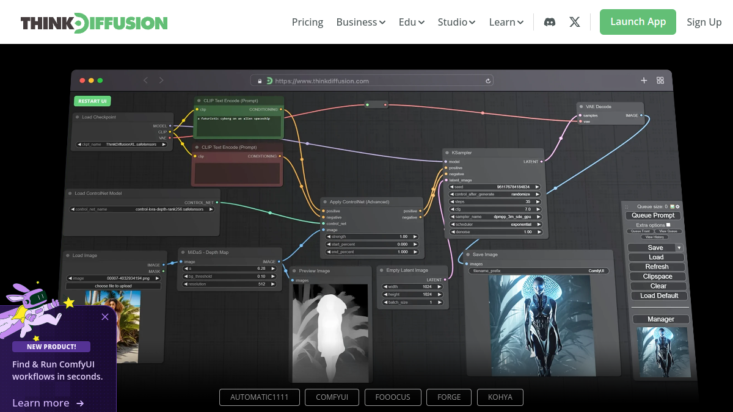The image size is (733, 412).
Task: Go to Sign Up
Action: (704, 22)
